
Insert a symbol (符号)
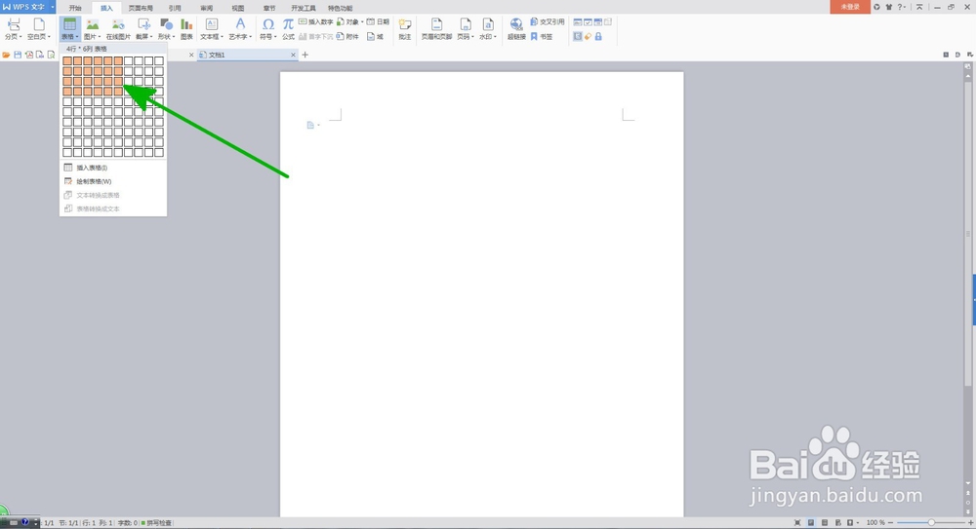click(x=268, y=28)
